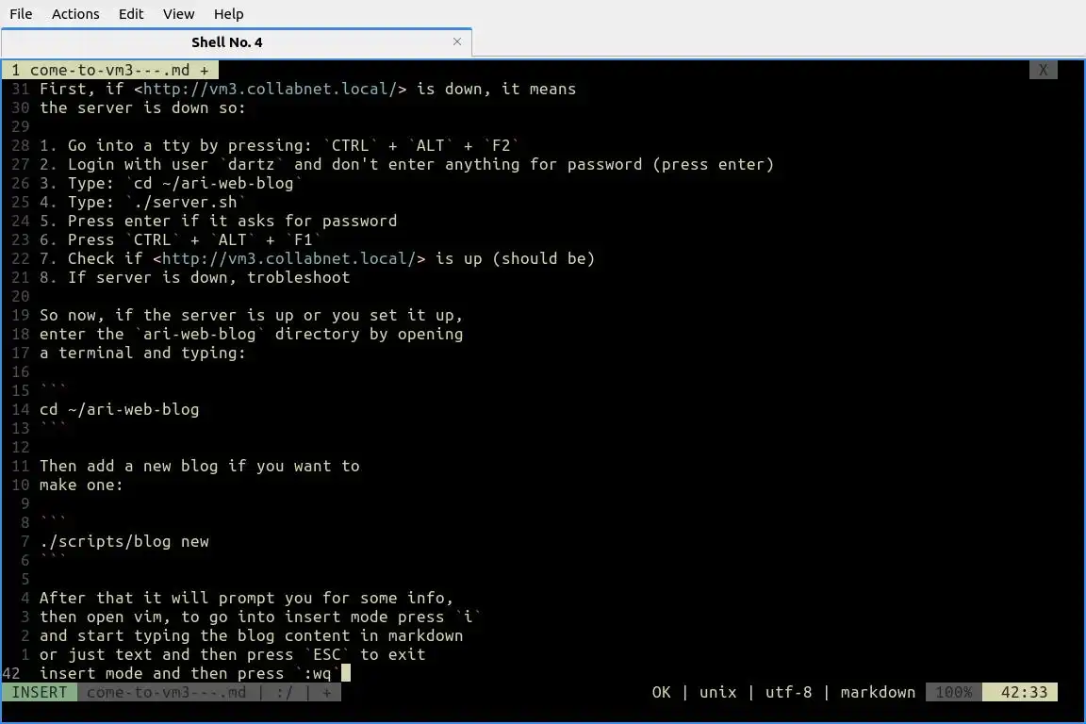The width and height of the screenshot is (1086, 724).
Task: Click the 'unix' file format indicator
Action: pyautogui.click(x=717, y=692)
